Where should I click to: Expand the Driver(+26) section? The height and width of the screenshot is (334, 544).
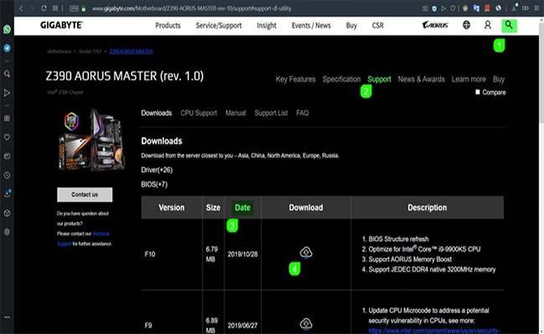(157, 170)
